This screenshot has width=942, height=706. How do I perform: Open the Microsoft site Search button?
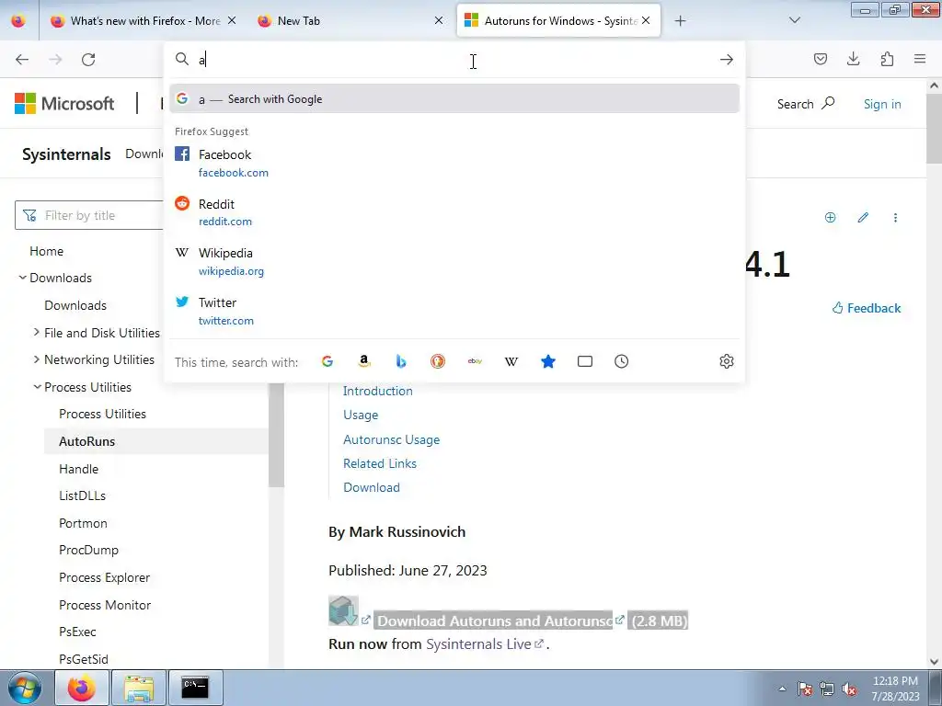click(x=806, y=104)
